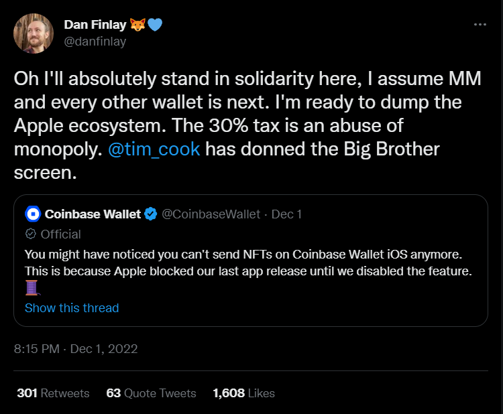The height and width of the screenshot is (414, 503).
Task: View the 1,608 Likes list
Action: pyautogui.click(x=243, y=393)
